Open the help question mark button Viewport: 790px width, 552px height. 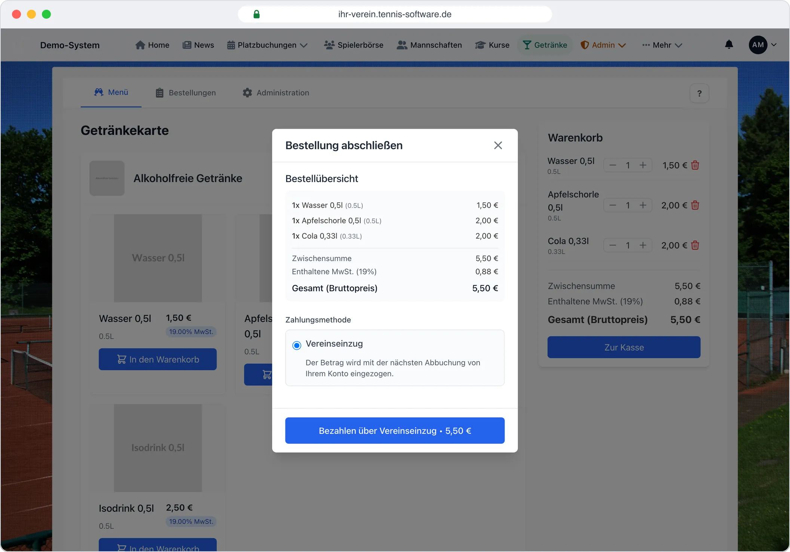(699, 93)
